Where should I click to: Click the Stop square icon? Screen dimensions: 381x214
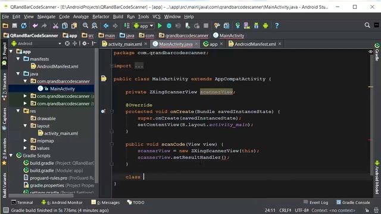206,26
